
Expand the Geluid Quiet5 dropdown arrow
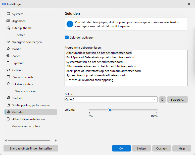tap(155, 99)
